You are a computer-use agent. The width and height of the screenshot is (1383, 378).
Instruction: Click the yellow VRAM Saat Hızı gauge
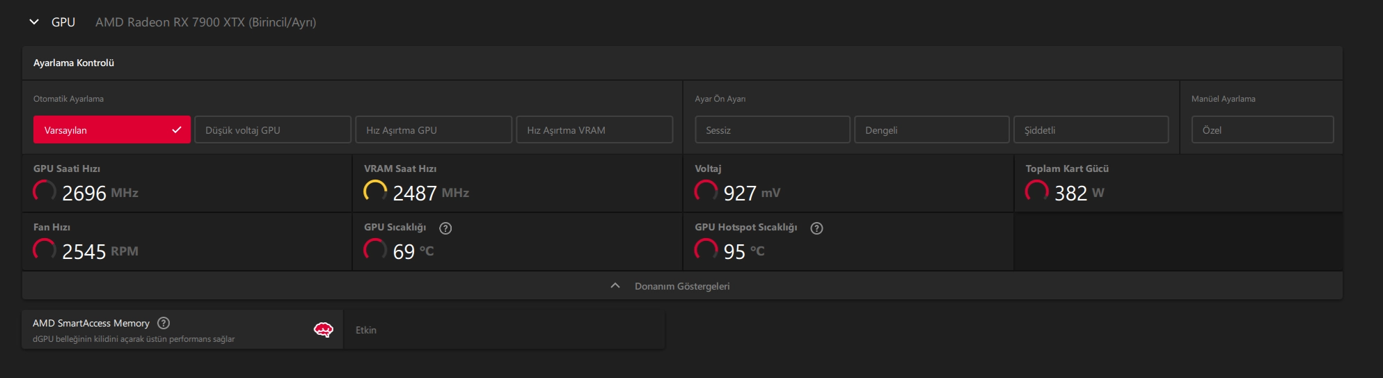point(375,191)
